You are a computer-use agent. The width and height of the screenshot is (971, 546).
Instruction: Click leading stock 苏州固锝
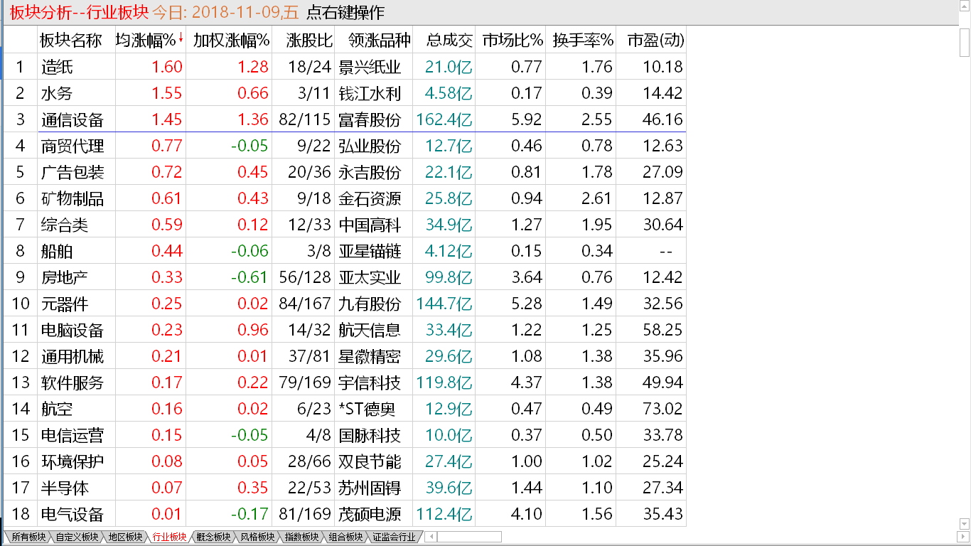tap(370, 488)
